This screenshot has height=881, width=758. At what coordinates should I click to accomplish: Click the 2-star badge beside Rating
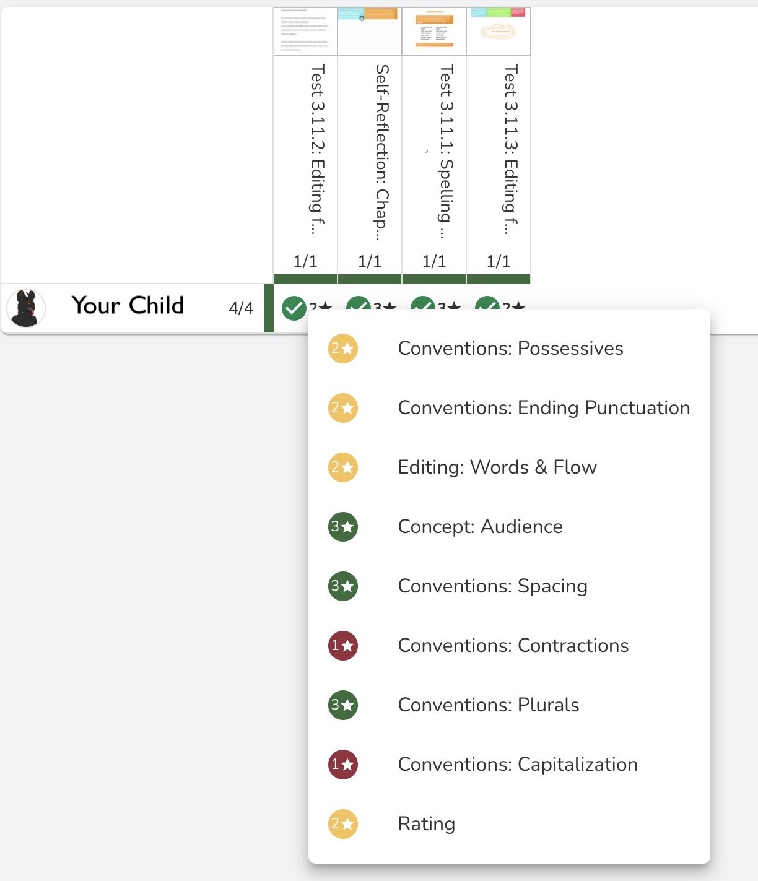click(x=342, y=824)
